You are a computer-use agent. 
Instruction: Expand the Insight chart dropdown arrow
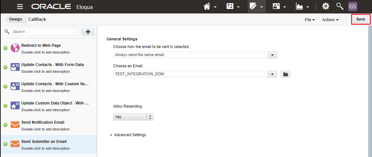click(x=308, y=7)
